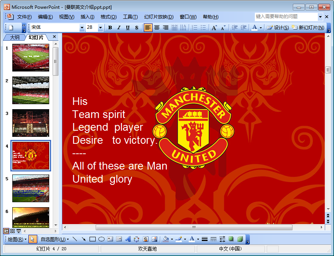This screenshot has width=334, height=256.
Task: Click the distributed alignment icon
Action: tap(174, 27)
